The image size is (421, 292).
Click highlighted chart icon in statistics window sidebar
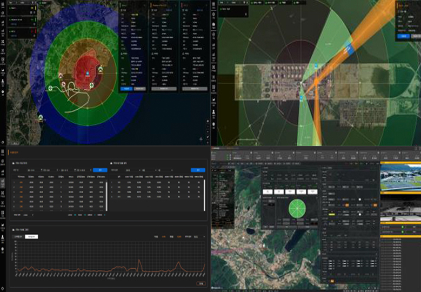click(3, 182)
